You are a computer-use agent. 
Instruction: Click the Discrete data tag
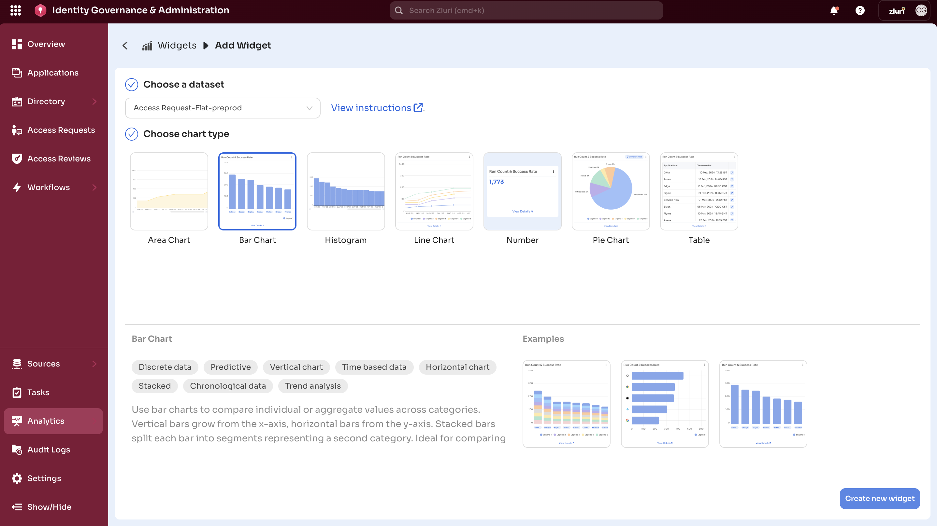click(165, 367)
